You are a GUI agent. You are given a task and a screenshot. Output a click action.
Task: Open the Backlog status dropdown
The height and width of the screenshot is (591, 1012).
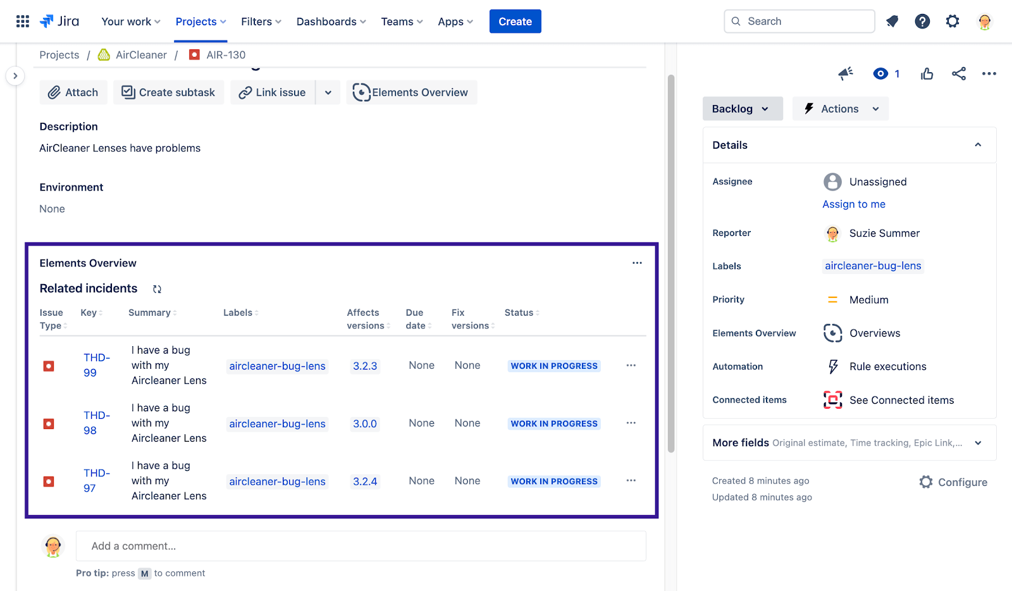(x=742, y=108)
